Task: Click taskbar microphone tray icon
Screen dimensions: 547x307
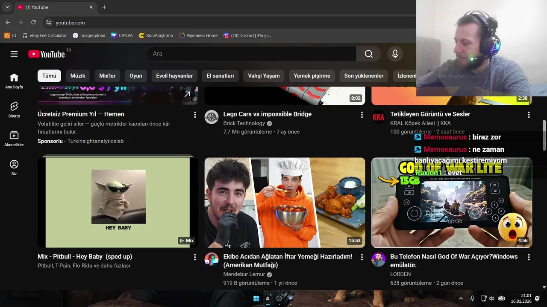Action: pyautogui.click(x=472, y=298)
